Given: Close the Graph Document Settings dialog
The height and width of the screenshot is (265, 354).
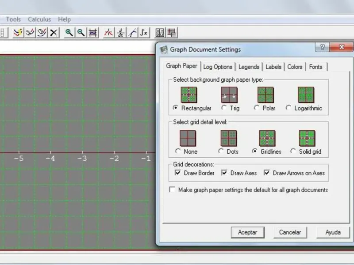Looking at the screenshot, I should tap(341, 47).
